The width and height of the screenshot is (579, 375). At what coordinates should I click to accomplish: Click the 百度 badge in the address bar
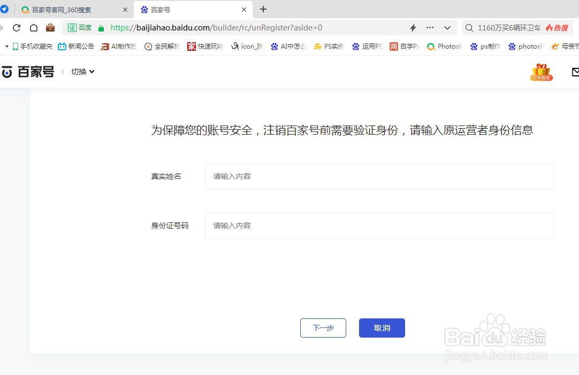(x=79, y=27)
